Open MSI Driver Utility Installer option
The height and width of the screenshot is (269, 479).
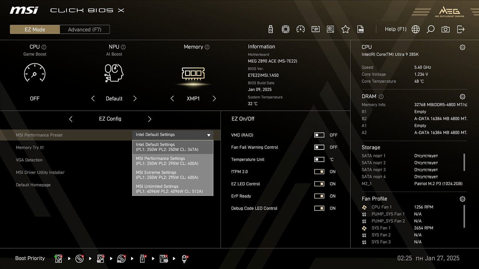(x=40, y=172)
